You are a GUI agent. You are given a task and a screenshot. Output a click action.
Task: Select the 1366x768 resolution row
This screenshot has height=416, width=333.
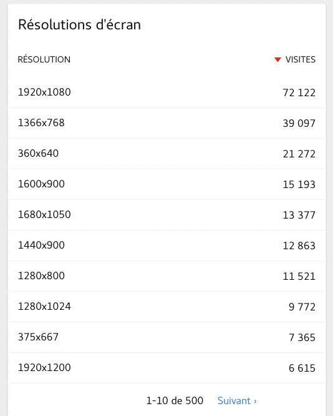click(x=166, y=123)
